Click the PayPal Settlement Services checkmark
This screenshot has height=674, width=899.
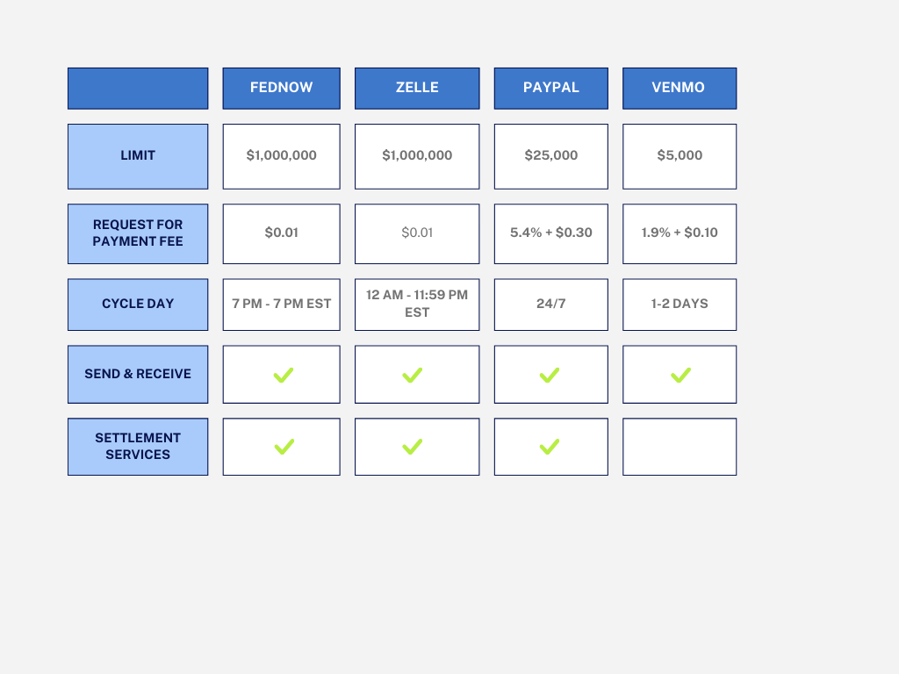pyautogui.click(x=550, y=447)
